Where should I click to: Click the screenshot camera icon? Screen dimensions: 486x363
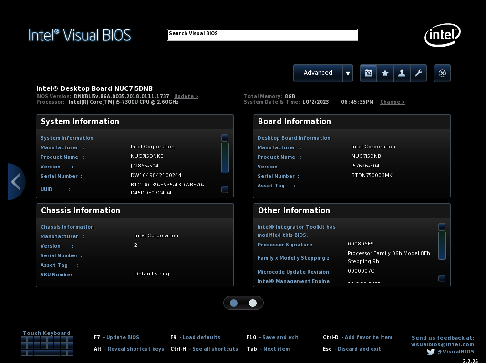tap(369, 73)
